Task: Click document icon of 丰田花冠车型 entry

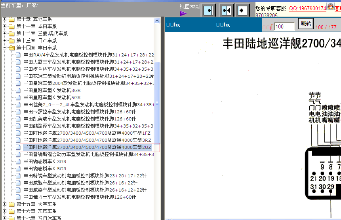Action: point(18,76)
